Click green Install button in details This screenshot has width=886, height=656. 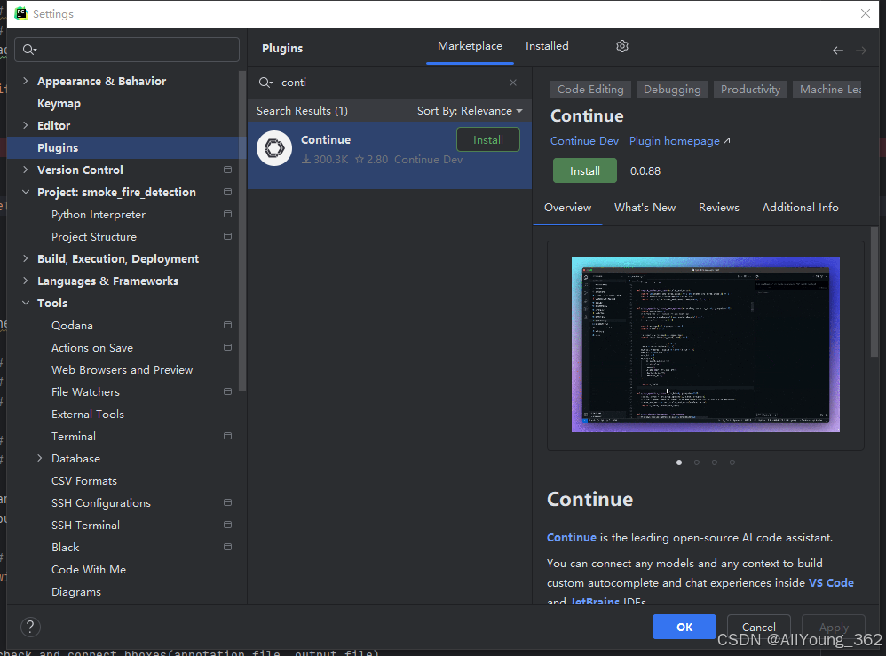pyautogui.click(x=585, y=170)
